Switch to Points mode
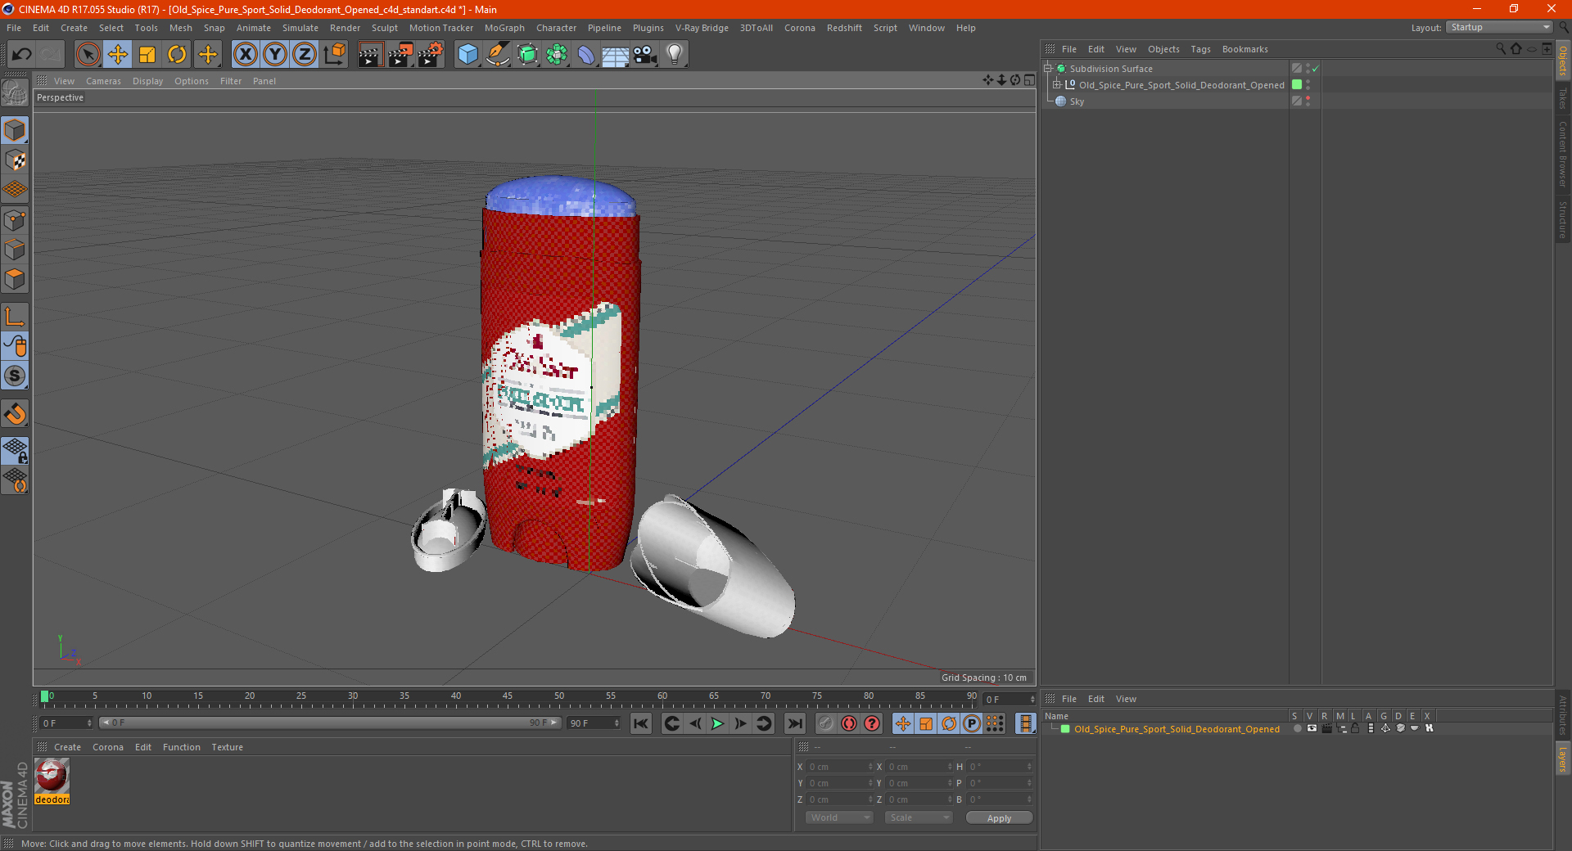This screenshot has height=851, width=1572. click(x=16, y=220)
